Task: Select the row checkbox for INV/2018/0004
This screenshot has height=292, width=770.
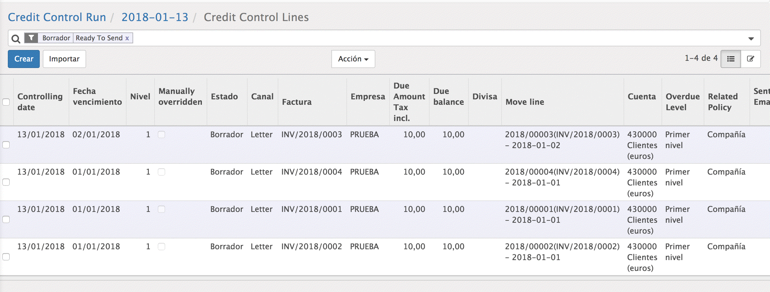Action: tap(6, 182)
